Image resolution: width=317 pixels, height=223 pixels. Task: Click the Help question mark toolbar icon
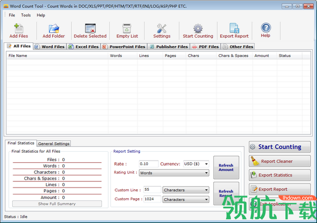click(266, 27)
